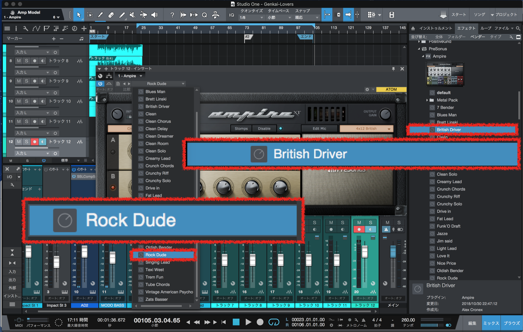Pin the Ampire plugin window
This screenshot has height=332, width=523.
[x=393, y=69]
